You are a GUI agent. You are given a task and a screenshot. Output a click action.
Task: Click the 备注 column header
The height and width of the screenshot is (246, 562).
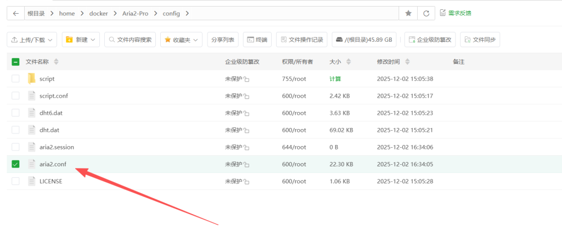[x=459, y=62]
